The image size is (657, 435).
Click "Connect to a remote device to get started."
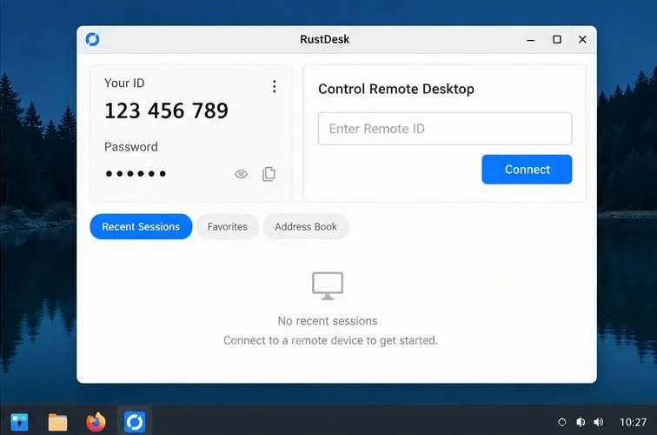click(330, 340)
